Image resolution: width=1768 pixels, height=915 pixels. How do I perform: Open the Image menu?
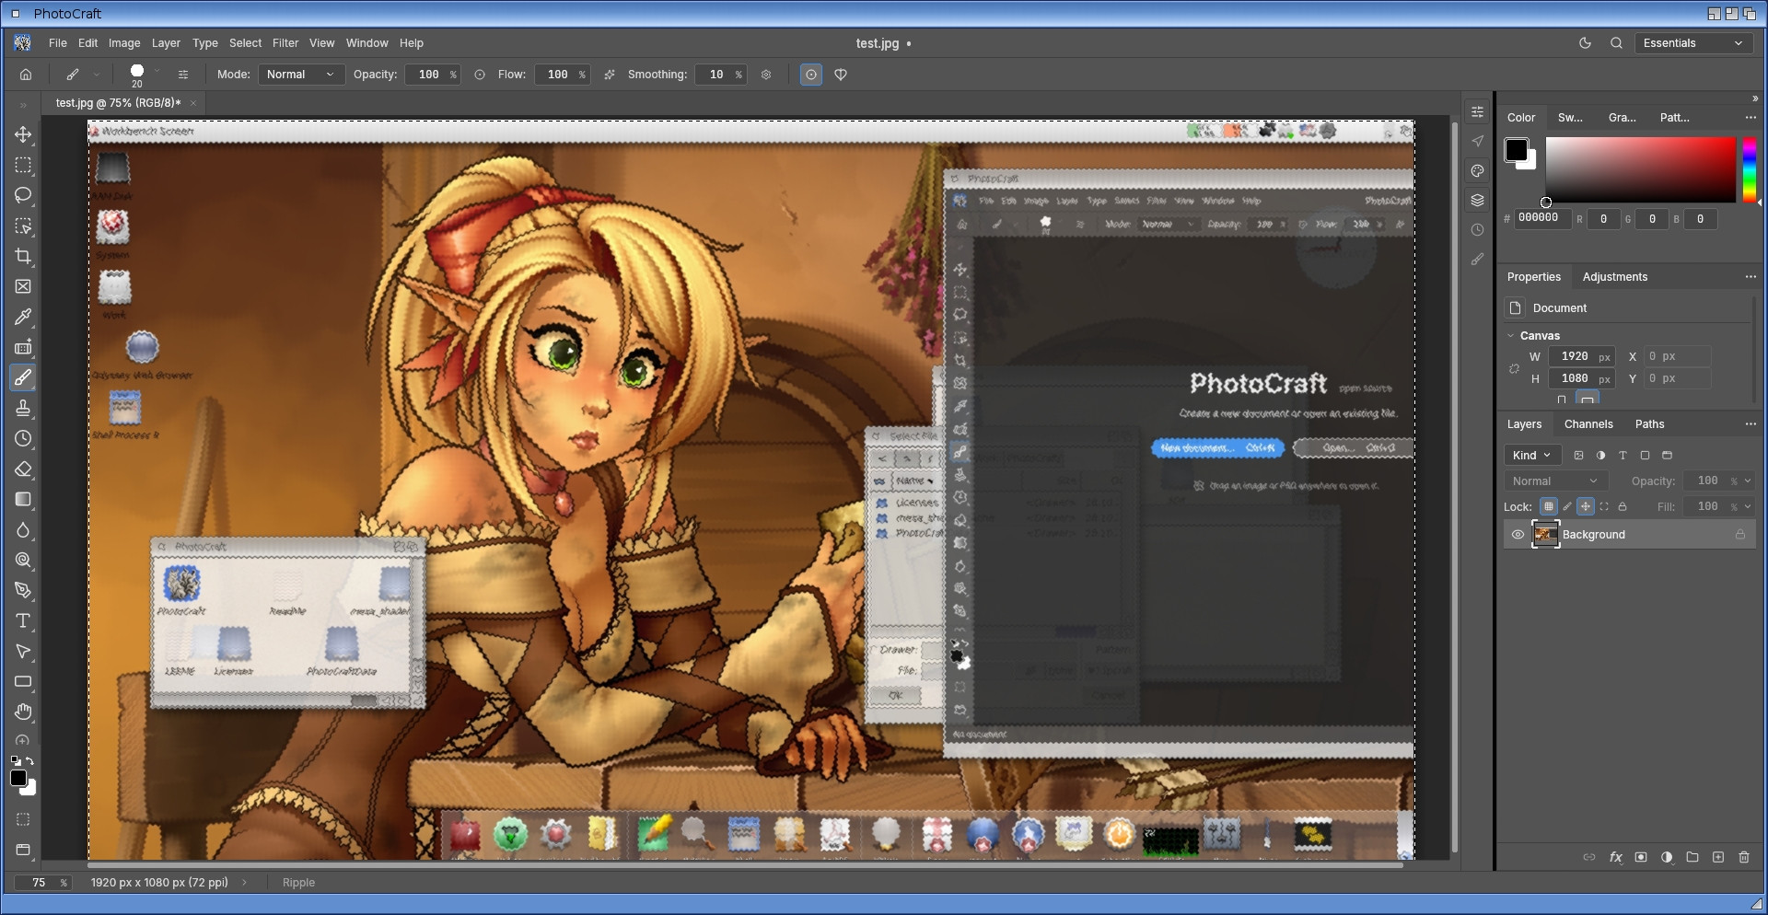[x=124, y=43]
